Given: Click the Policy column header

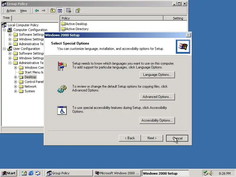Looking at the screenshot, I should pyautogui.click(x=112, y=18).
